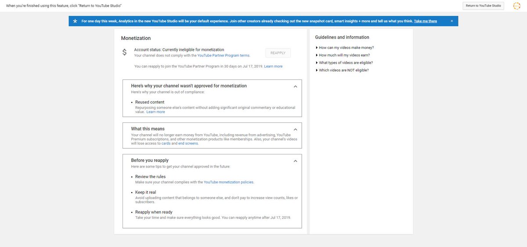The height and width of the screenshot is (247, 527).
Task: Click the REAPPLY button
Action: pos(278,53)
